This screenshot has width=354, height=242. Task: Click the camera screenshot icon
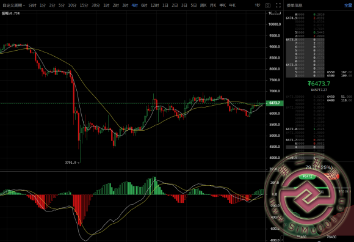267,5
